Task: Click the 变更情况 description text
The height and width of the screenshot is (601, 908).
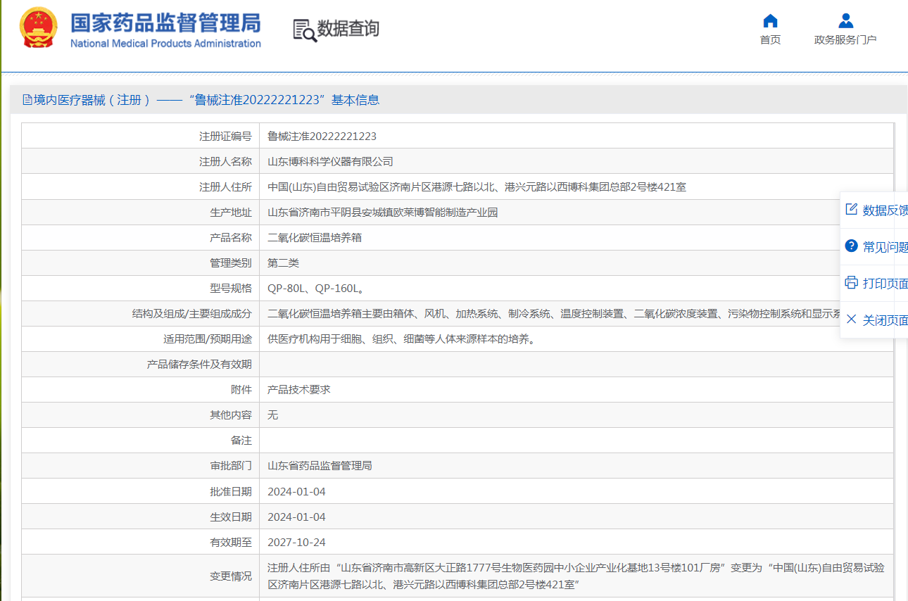Action: (576, 576)
